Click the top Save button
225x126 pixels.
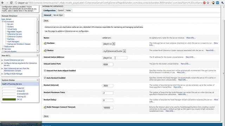(46, 20)
